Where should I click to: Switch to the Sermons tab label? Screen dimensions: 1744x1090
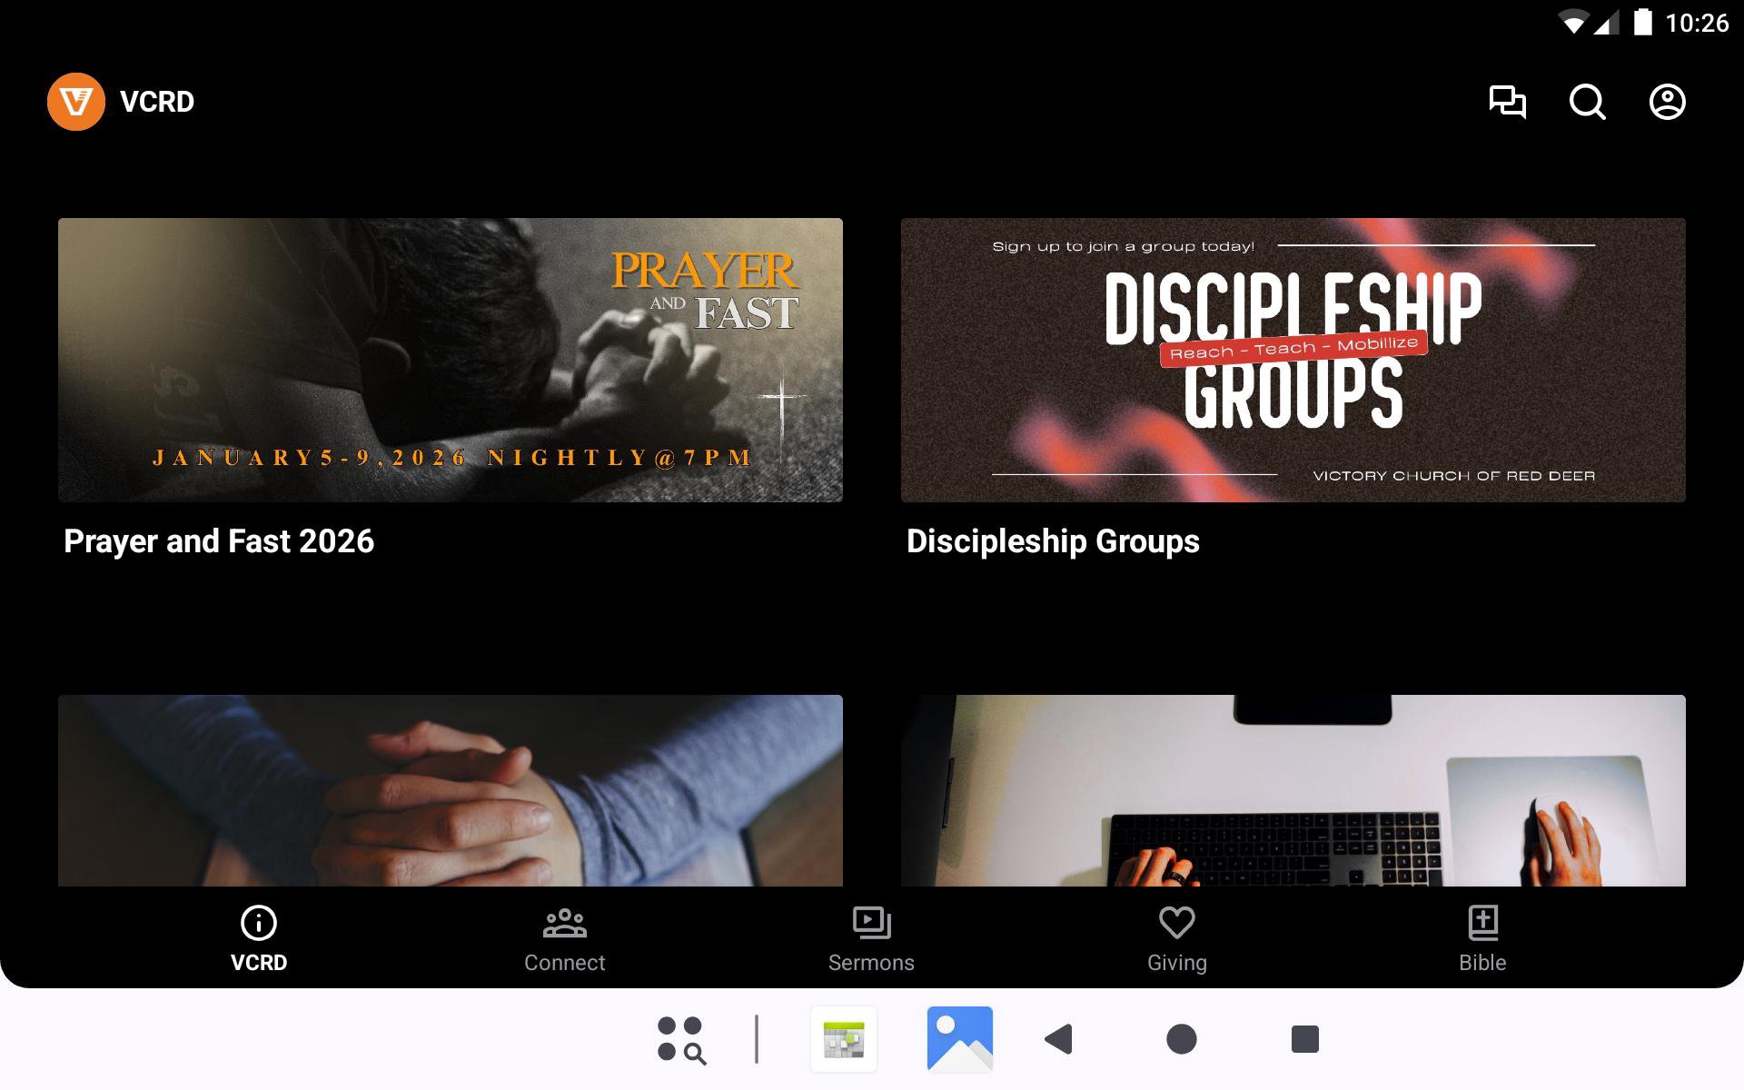click(x=871, y=963)
